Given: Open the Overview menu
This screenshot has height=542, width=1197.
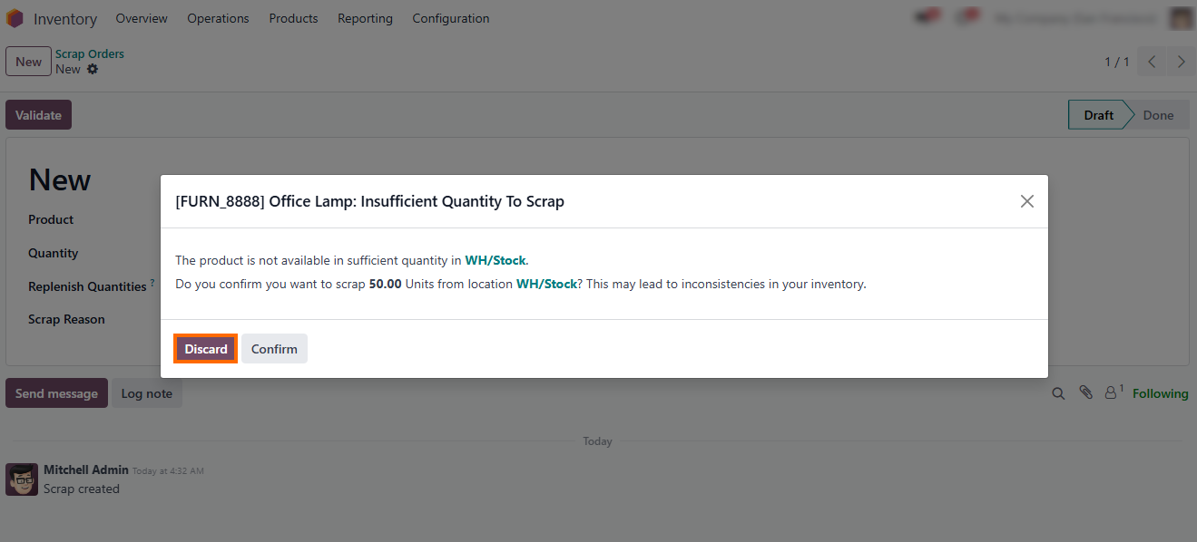Looking at the screenshot, I should pyautogui.click(x=142, y=18).
